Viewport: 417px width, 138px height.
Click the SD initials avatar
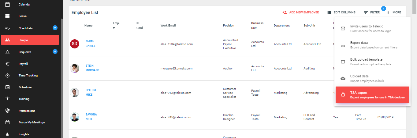(x=75, y=44)
